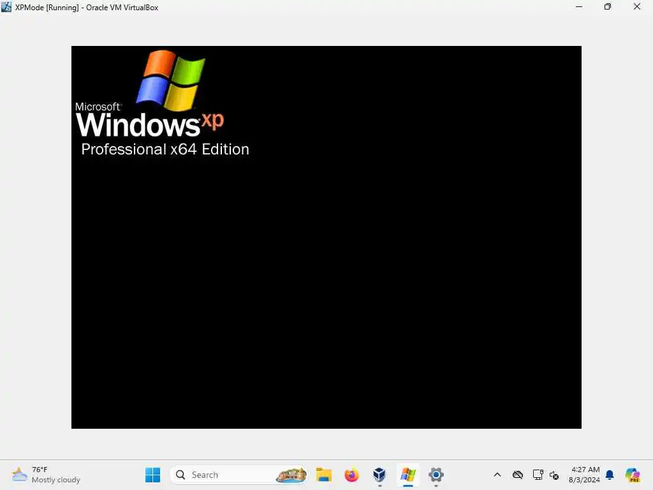Open VirtualBox Manager taskbar icon
653x490 pixels.
[x=379, y=475]
